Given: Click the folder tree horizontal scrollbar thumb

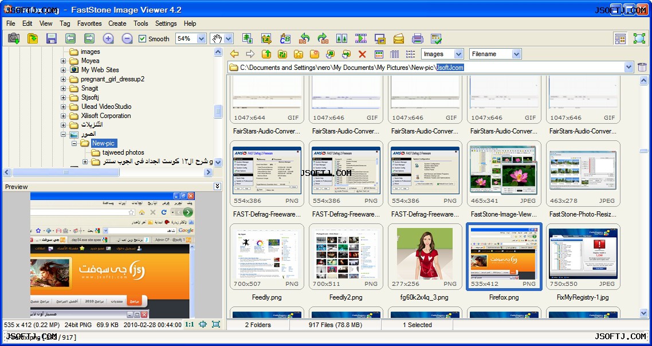Looking at the screenshot, I should (66, 172).
